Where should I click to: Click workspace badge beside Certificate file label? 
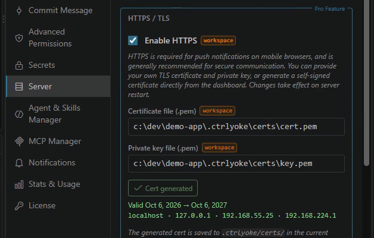tap(217, 111)
